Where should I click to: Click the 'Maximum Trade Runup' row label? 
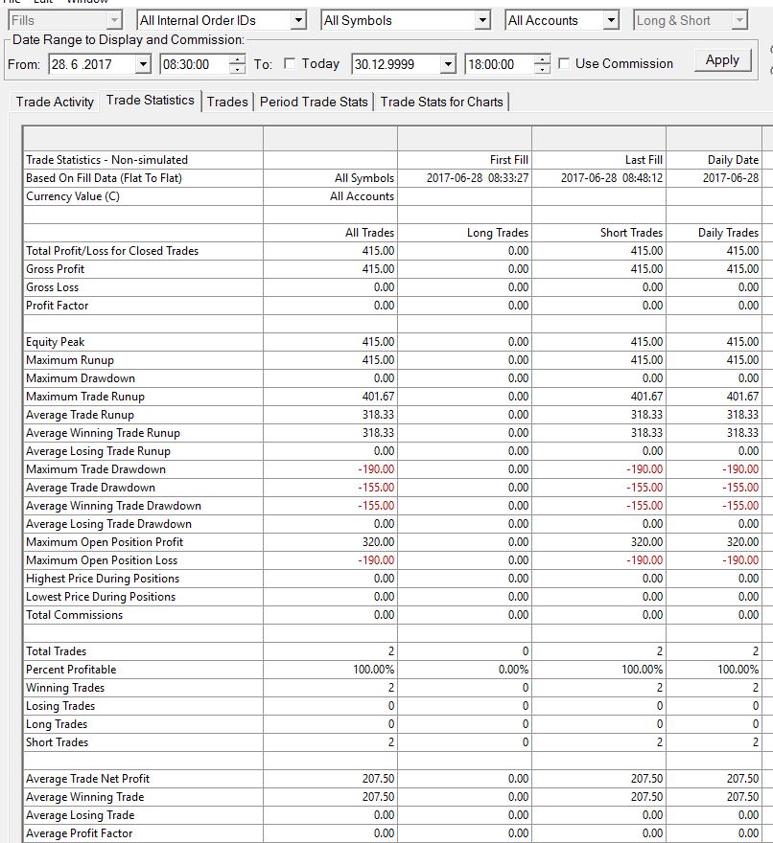85,397
